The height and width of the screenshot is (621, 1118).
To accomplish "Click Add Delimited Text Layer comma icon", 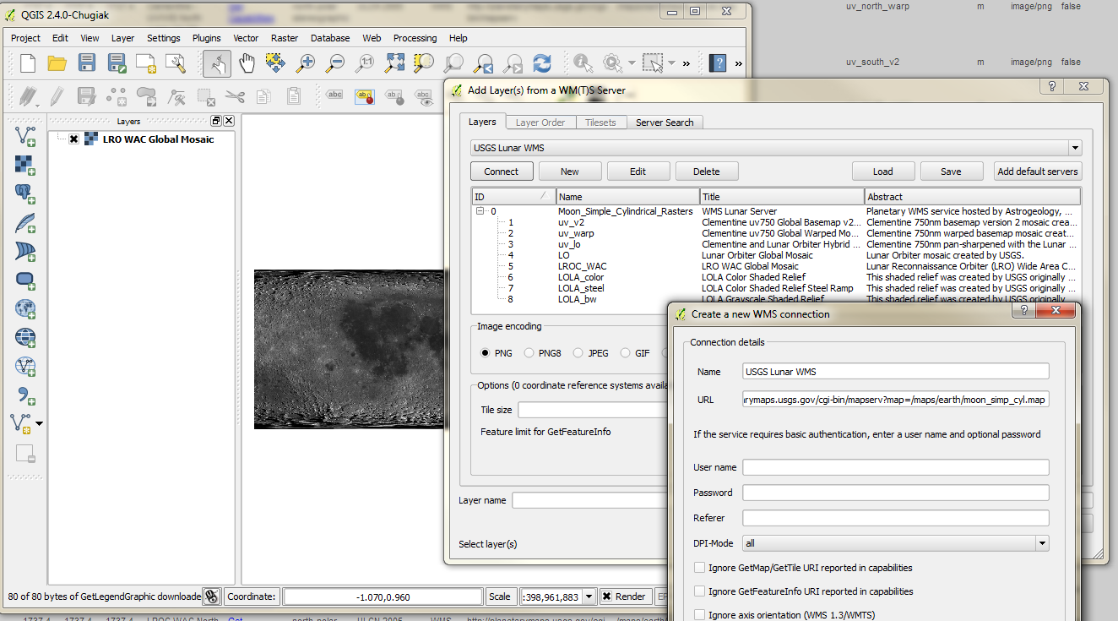I will [x=25, y=395].
